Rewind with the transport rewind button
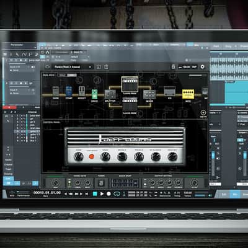 71,194
